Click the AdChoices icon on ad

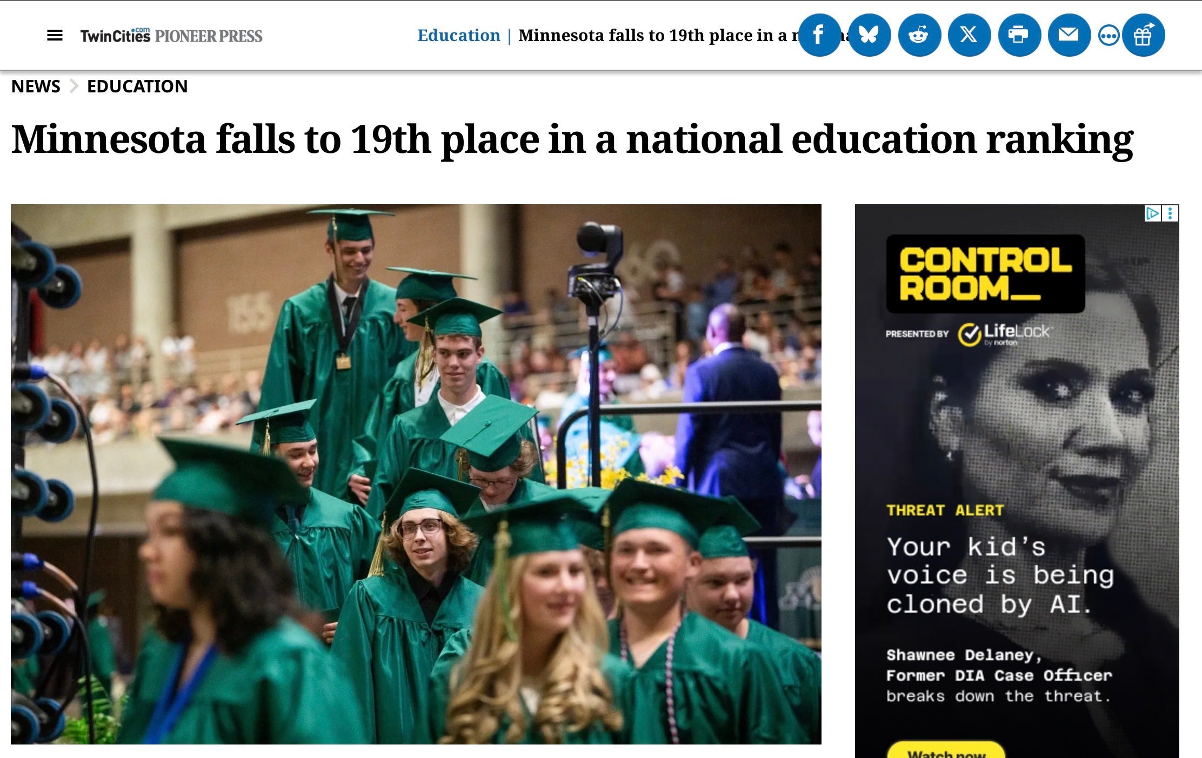click(x=1152, y=213)
